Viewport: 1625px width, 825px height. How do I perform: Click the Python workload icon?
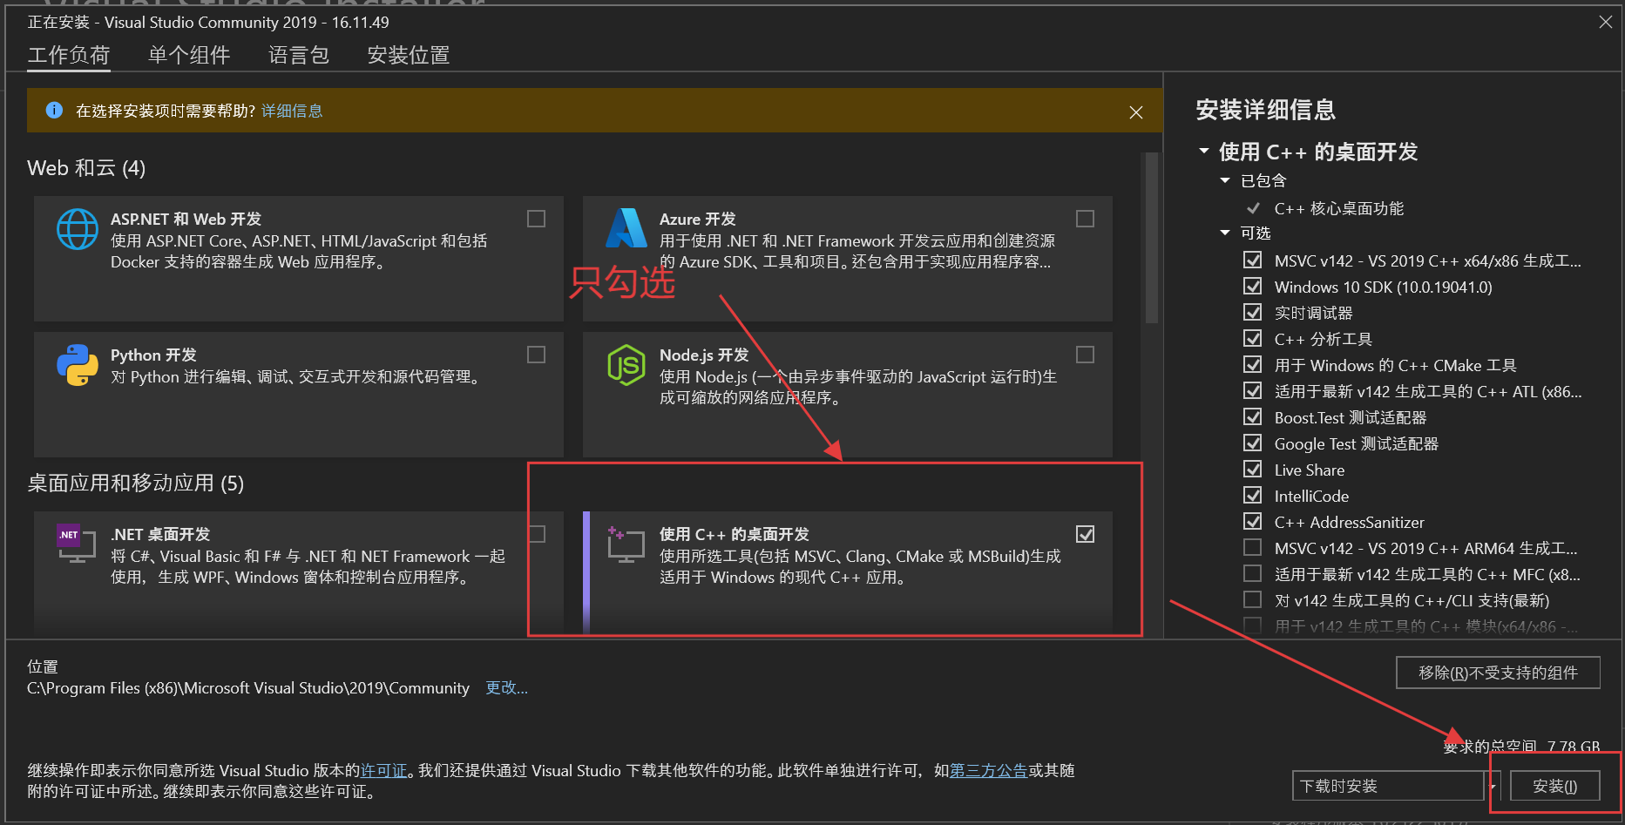pos(77,365)
